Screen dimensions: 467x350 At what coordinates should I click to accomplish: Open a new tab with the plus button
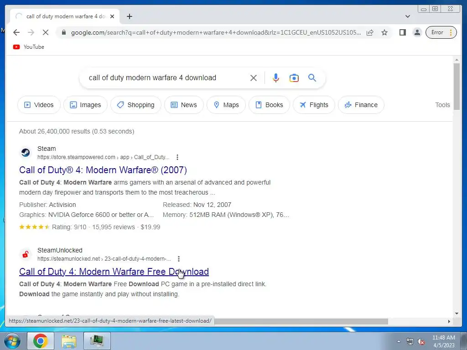[129, 16]
